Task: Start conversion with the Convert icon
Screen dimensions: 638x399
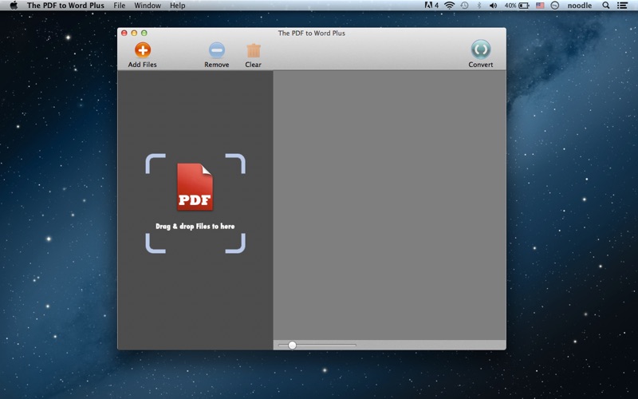Action: (x=481, y=49)
